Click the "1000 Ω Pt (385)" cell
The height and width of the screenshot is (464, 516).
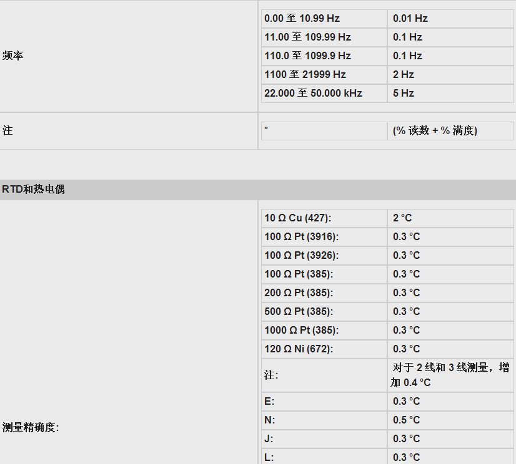tap(301, 331)
